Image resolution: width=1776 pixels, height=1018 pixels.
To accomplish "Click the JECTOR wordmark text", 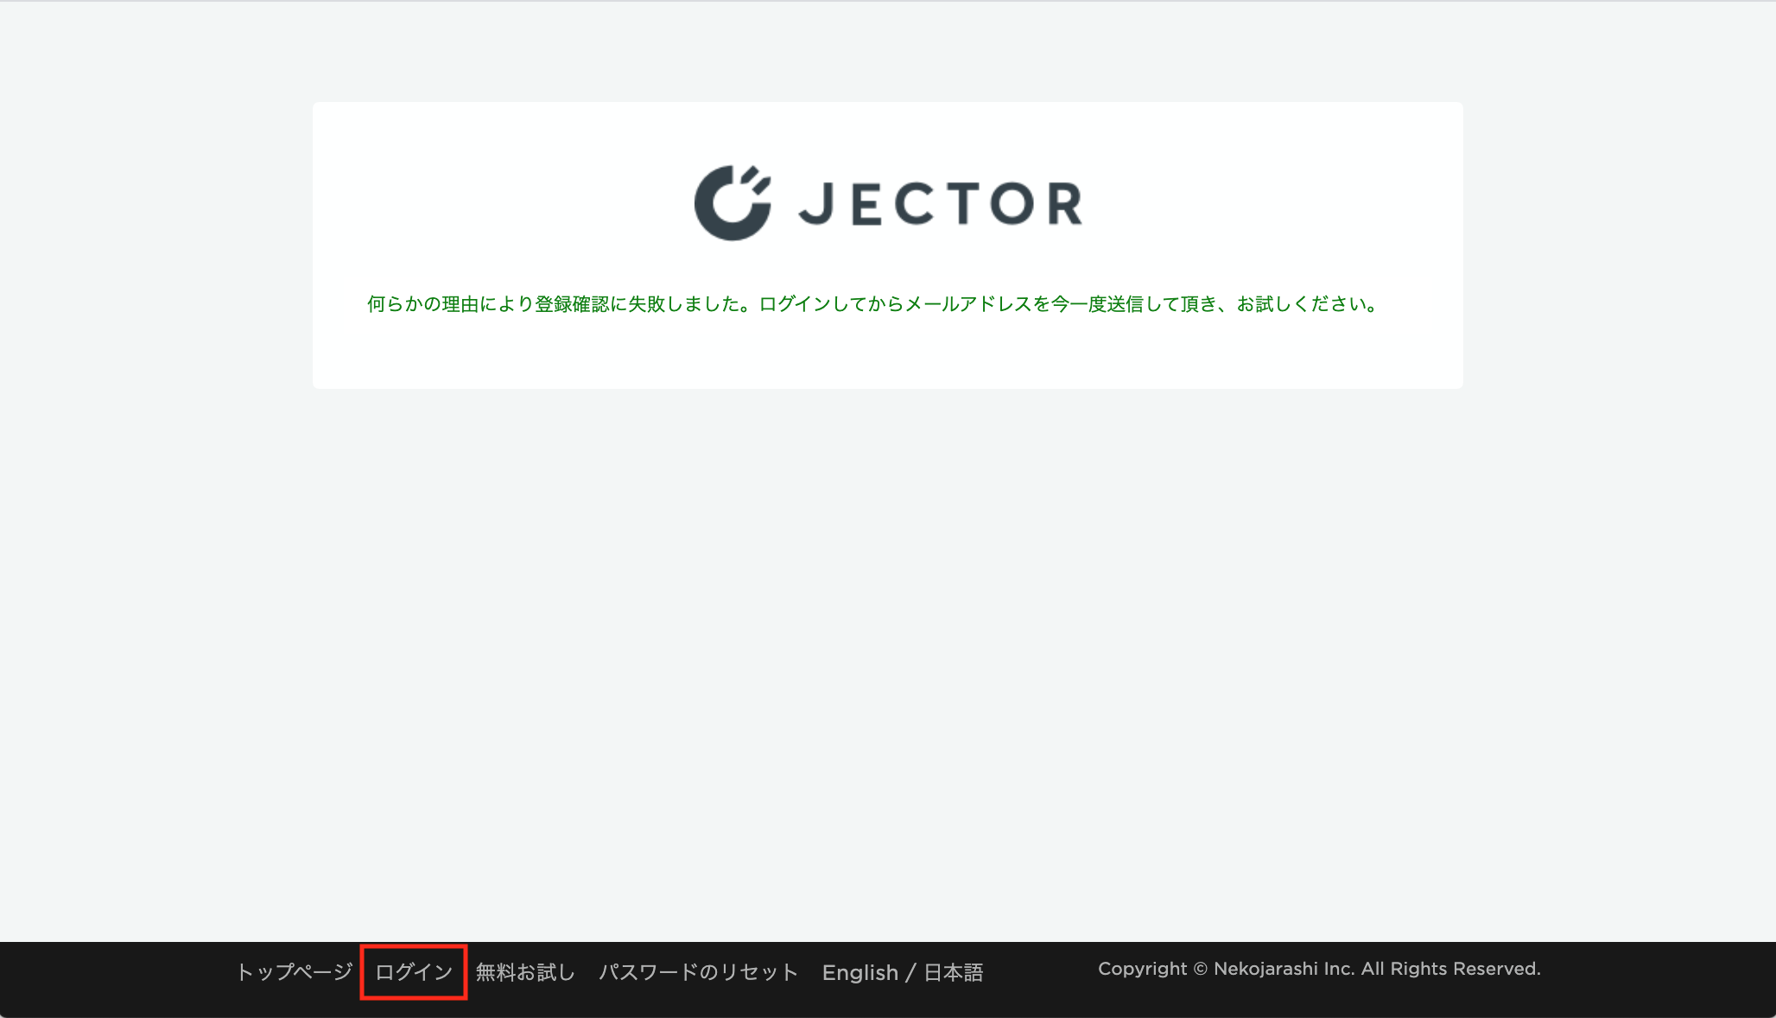I will click(941, 204).
